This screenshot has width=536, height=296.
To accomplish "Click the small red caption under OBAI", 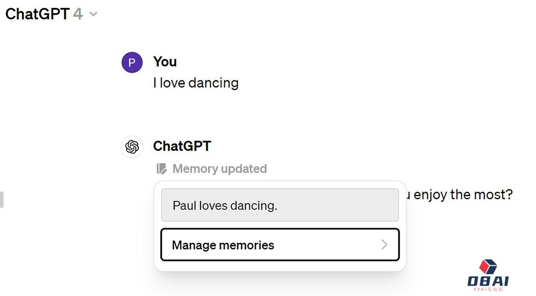I will click(488, 289).
